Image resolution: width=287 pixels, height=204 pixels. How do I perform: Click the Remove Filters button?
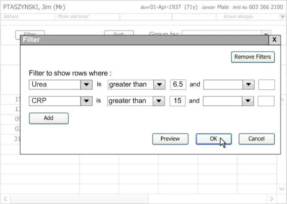(x=252, y=57)
